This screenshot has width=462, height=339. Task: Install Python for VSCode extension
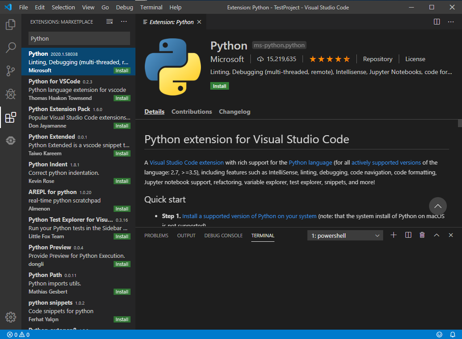pyautogui.click(x=122, y=98)
